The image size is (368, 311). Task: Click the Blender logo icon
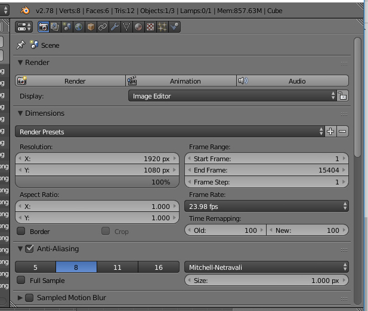click(x=25, y=11)
